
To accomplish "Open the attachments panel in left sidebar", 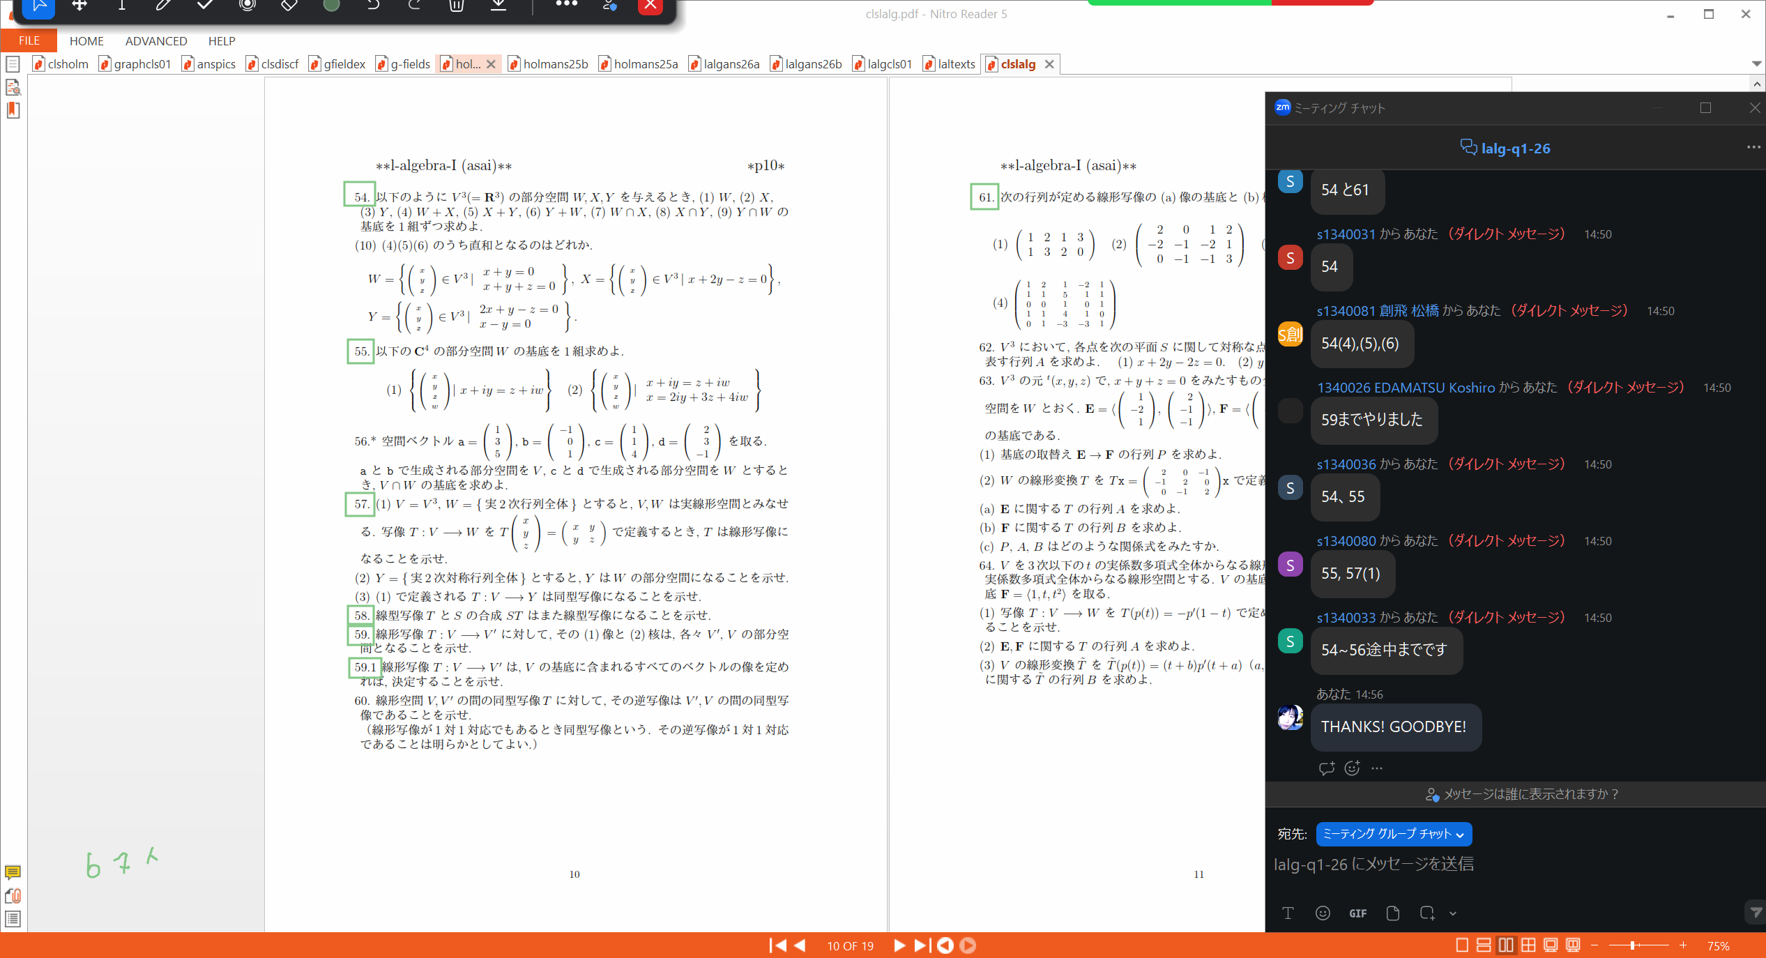I will click(x=13, y=895).
